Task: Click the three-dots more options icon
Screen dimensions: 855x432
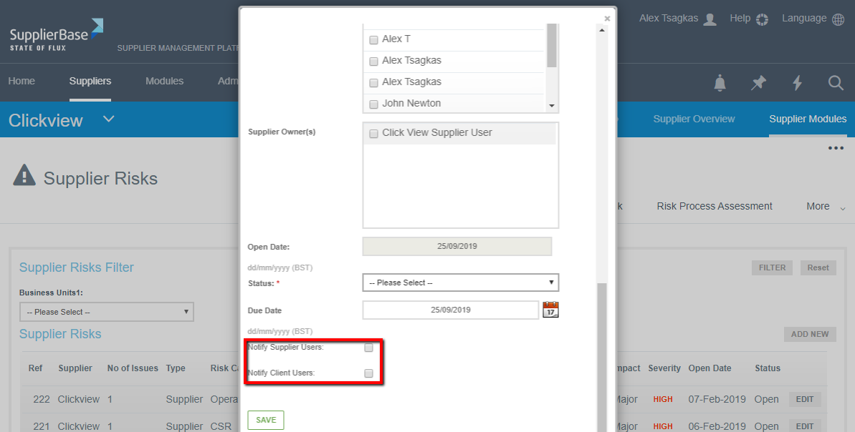Action: coord(836,149)
